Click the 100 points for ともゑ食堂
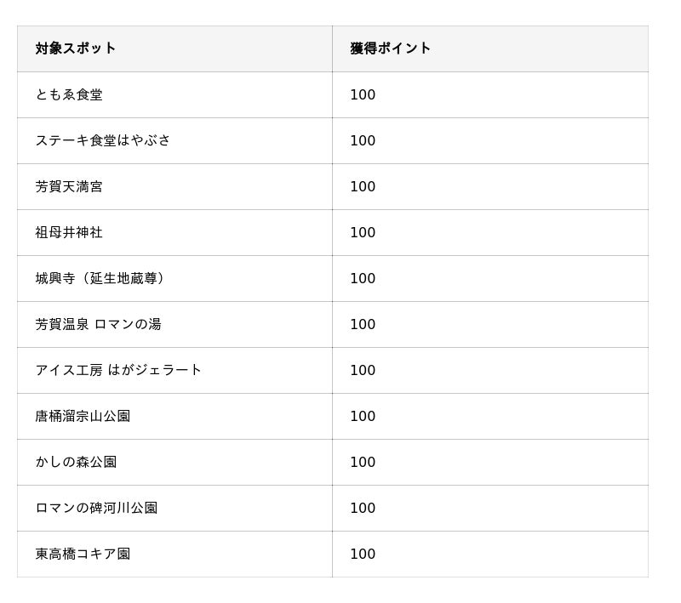Viewport: 681px width, 603px height. 363,94
